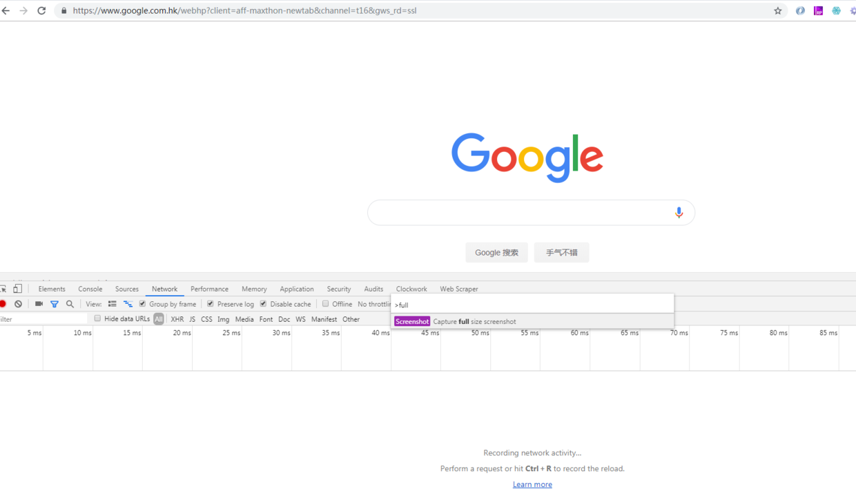Uncheck Disable cache option
Screen dimensions: 856x496
pyautogui.click(x=263, y=304)
